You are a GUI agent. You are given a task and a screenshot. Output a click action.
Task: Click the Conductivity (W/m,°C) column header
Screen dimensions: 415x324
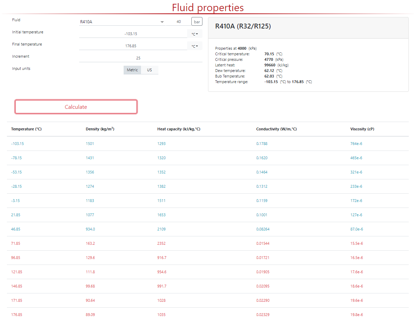point(276,129)
